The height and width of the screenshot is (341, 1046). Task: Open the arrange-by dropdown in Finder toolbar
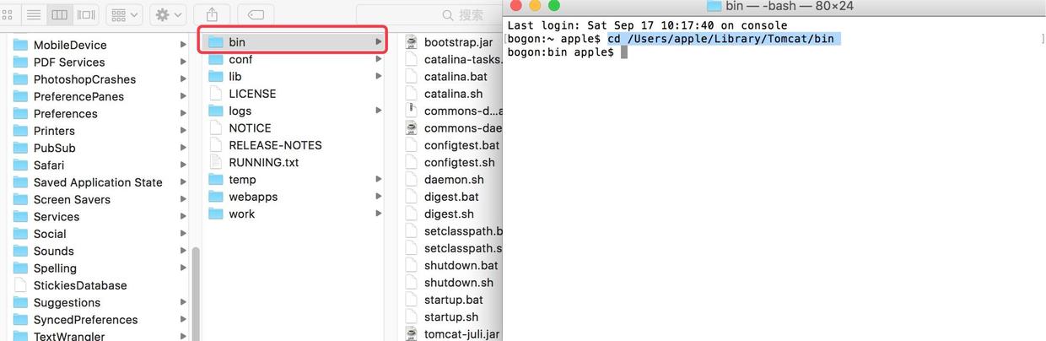pyautogui.click(x=124, y=14)
